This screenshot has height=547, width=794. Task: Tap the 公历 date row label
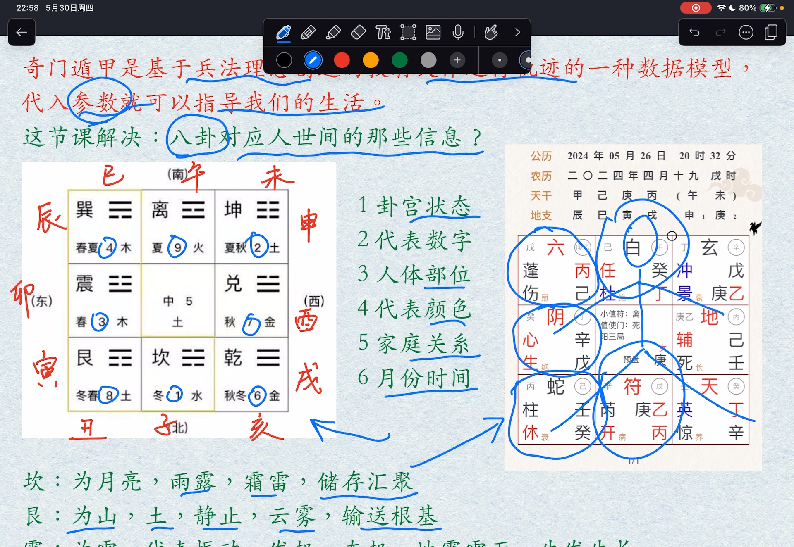point(541,156)
